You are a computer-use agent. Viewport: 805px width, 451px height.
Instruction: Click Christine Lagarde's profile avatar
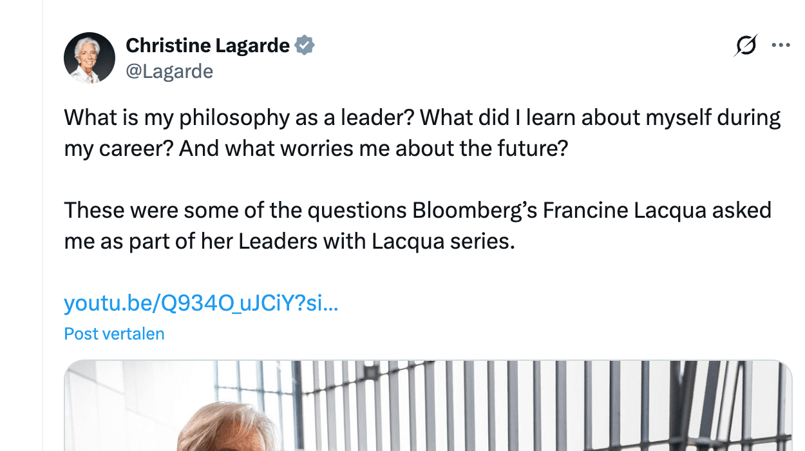point(89,58)
